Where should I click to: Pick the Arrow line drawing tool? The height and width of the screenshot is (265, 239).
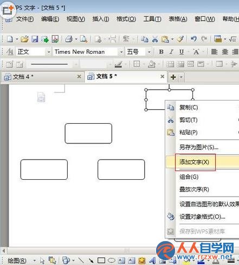tap(91, 260)
